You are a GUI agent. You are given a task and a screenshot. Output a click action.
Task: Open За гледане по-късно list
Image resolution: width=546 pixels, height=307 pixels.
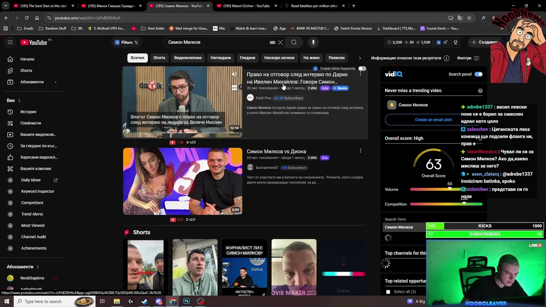[x=38, y=146]
